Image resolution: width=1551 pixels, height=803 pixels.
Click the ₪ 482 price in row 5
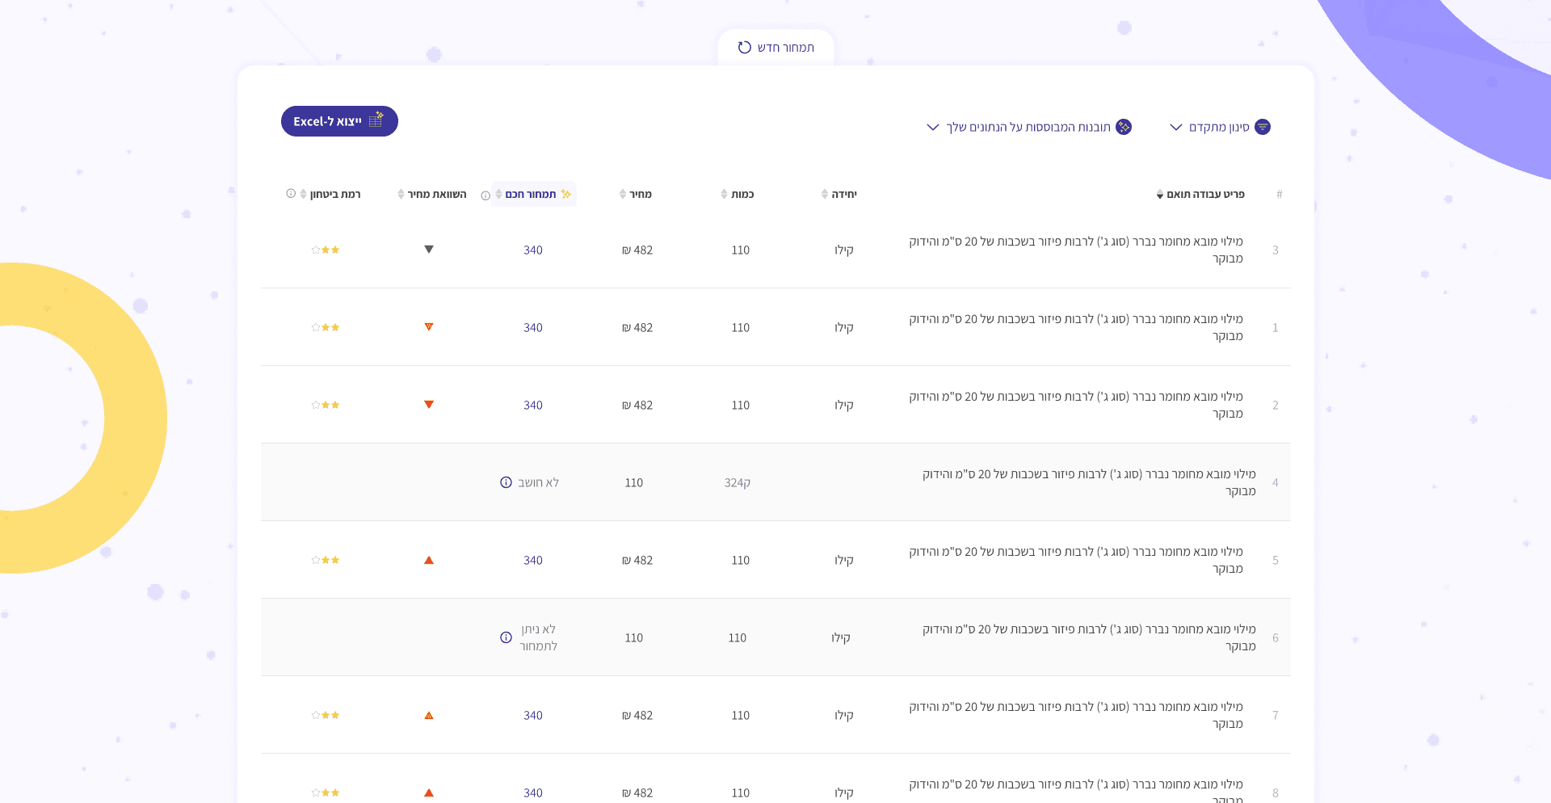click(x=637, y=560)
